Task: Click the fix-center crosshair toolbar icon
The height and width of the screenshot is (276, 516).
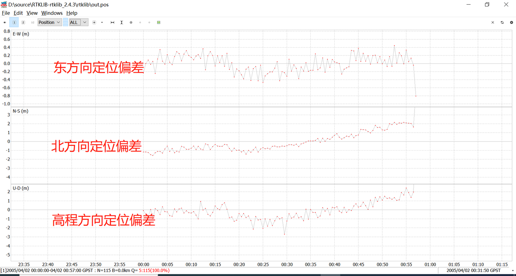Action: coord(94,22)
